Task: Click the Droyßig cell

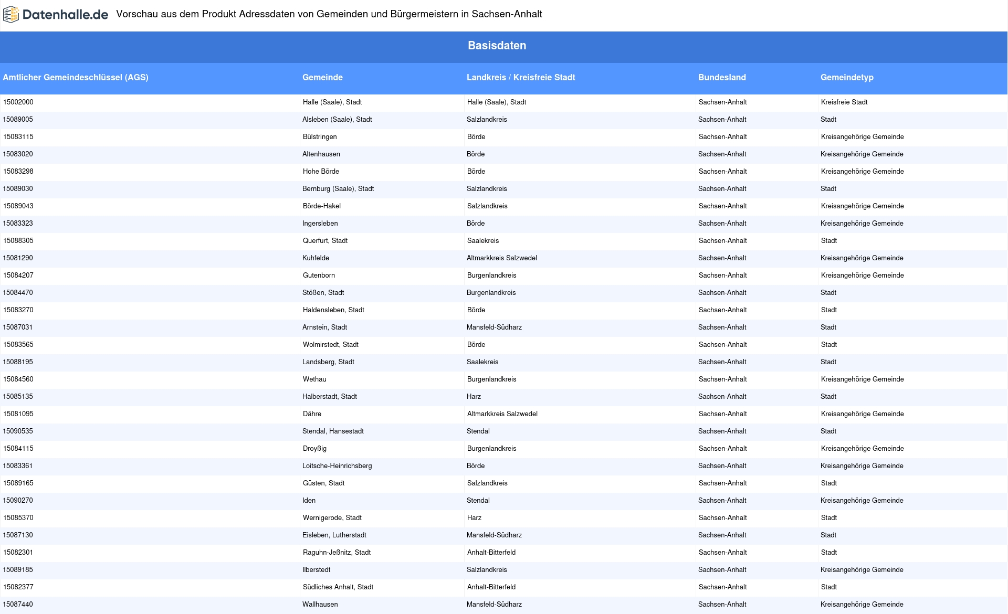Action: click(314, 449)
